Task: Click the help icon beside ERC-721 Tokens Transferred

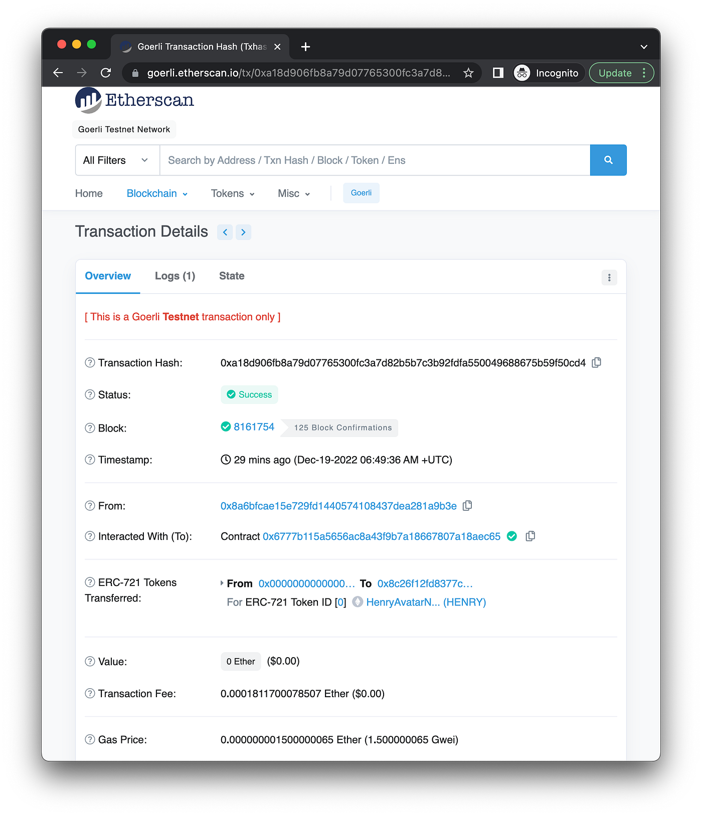Action: coord(90,582)
